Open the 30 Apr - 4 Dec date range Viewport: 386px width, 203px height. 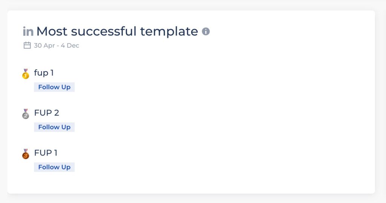(x=57, y=46)
